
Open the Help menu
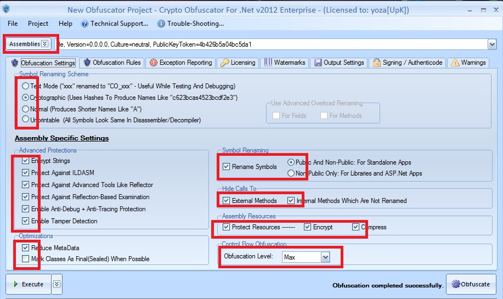65,24
